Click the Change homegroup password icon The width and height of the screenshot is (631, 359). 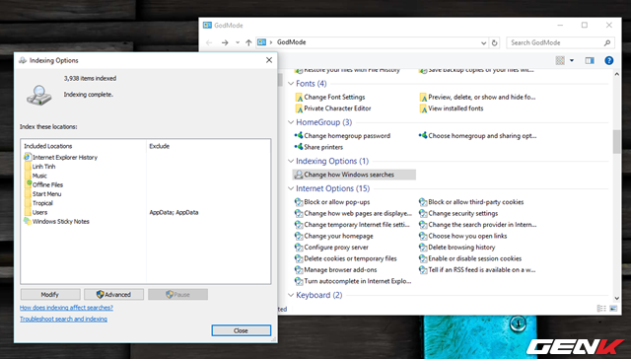click(x=299, y=136)
